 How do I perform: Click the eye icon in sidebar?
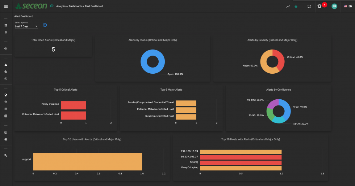click(6, 48)
